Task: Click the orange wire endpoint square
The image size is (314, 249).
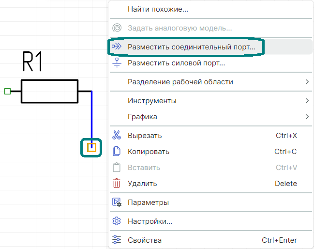Action: pyautogui.click(x=91, y=147)
